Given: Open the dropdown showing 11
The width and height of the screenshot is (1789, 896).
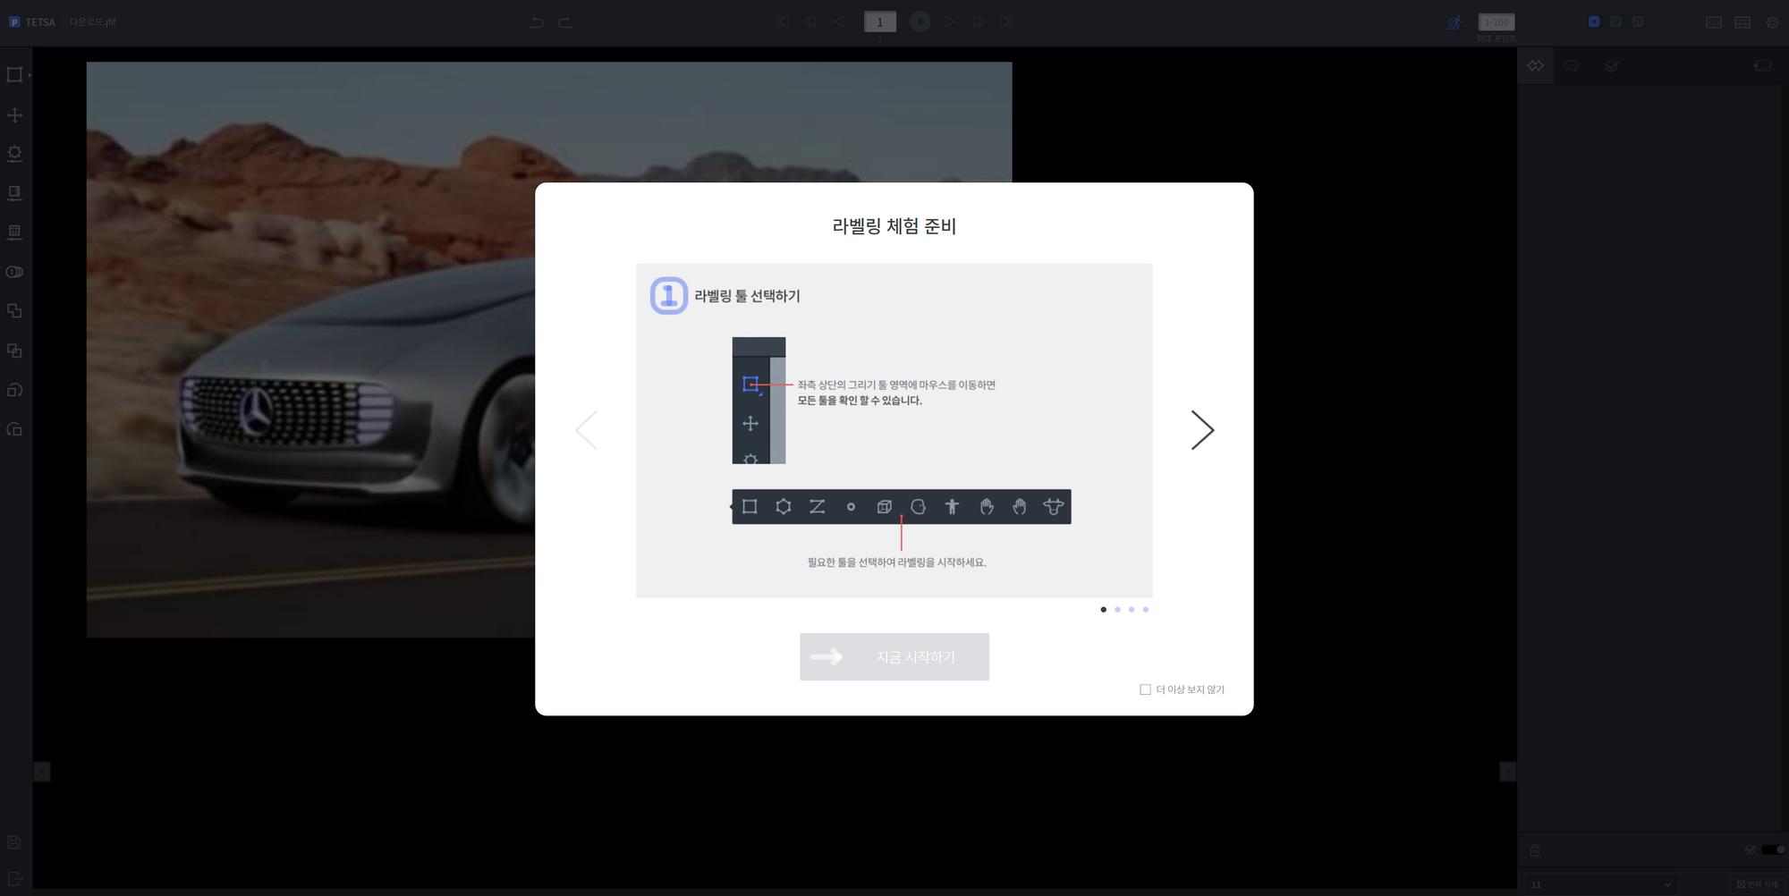Looking at the screenshot, I should 1601,884.
